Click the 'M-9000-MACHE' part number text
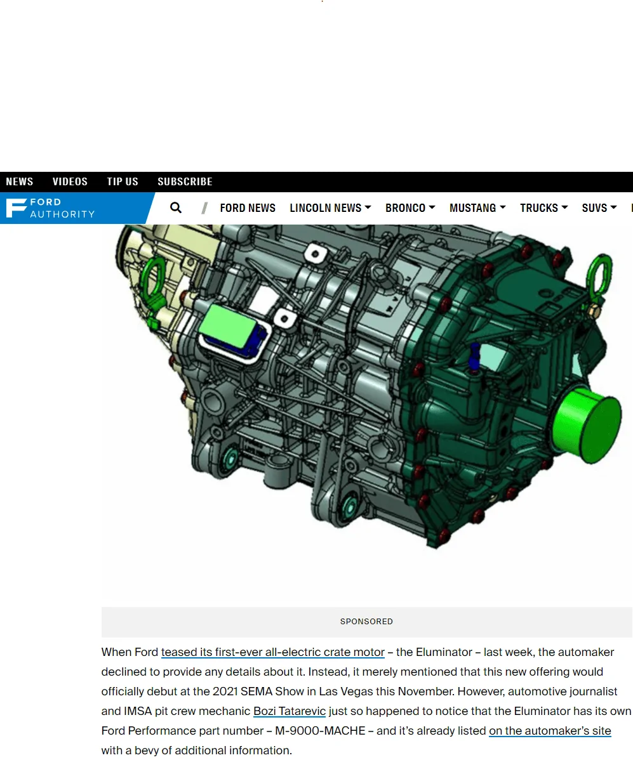This screenshot has height=760, width=633. (x=320, y=731)
